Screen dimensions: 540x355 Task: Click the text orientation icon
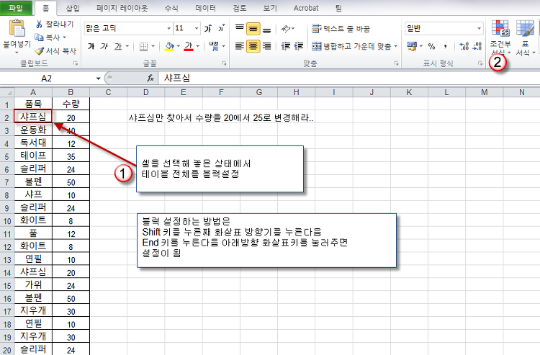pyautogui.click(x=286, y=29)
